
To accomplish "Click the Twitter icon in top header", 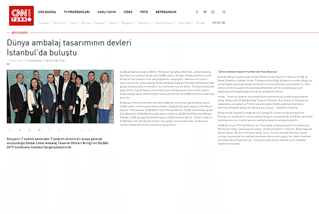I will (205, 12).
